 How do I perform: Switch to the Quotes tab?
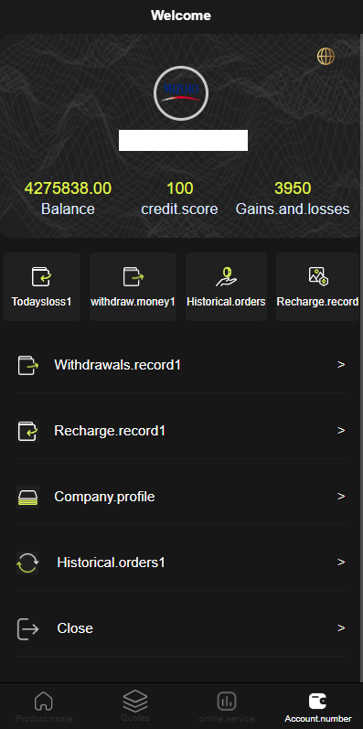[x=135, y=707]
